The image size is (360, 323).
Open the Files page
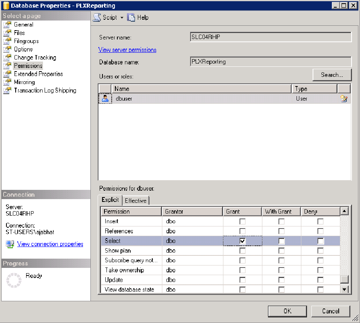tap(19, 33)
